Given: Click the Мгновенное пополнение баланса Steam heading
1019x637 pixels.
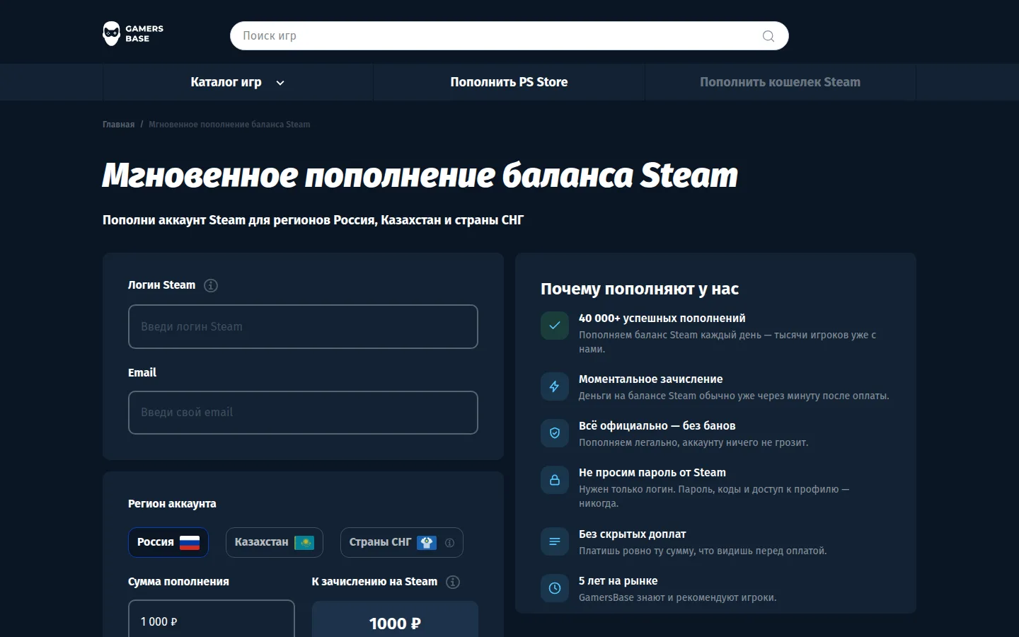Looking at the screenshot, I should [x=420, y=176].
